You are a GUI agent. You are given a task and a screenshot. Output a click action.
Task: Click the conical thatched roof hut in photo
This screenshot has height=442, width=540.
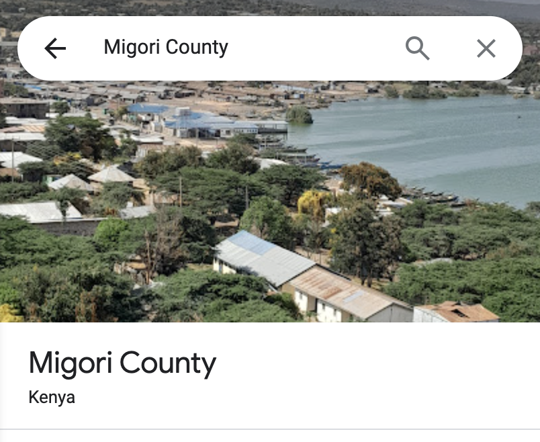111,174
